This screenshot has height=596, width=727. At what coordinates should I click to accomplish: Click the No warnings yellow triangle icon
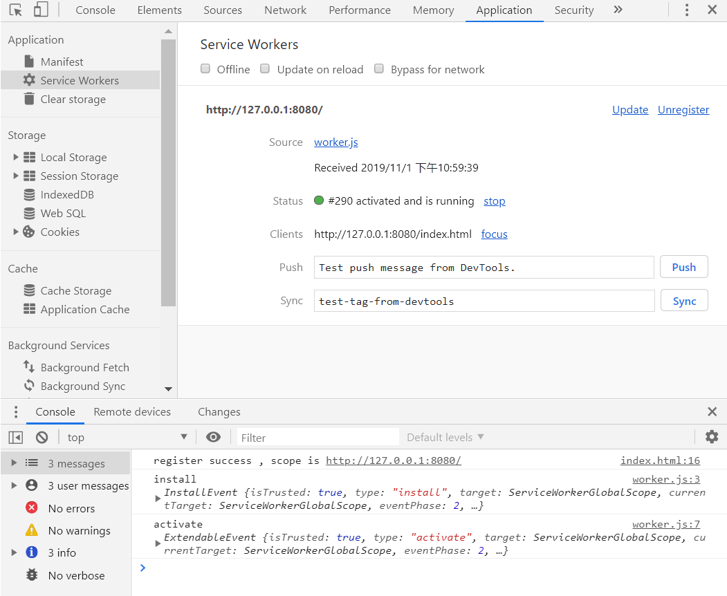tap(32, 530)
